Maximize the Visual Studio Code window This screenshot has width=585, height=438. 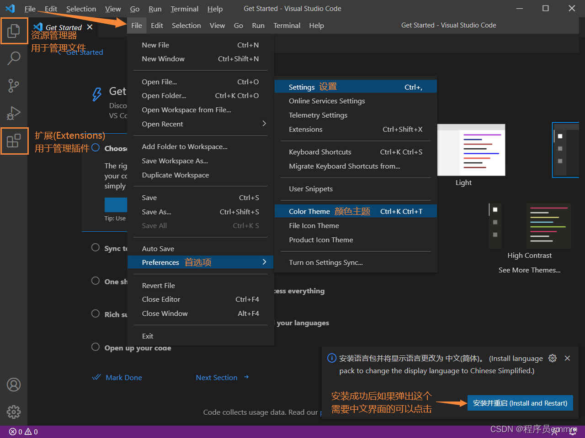(545, 8)
